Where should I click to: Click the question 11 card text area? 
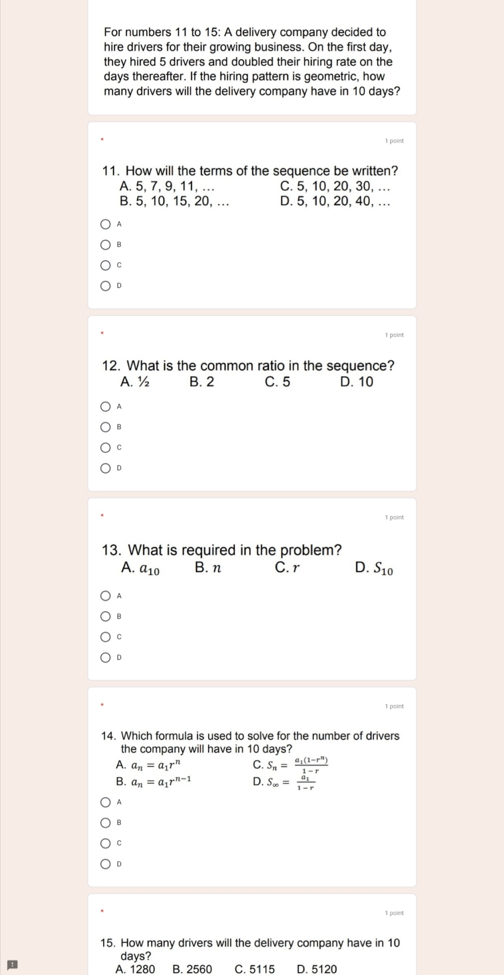tap(252, 187)
